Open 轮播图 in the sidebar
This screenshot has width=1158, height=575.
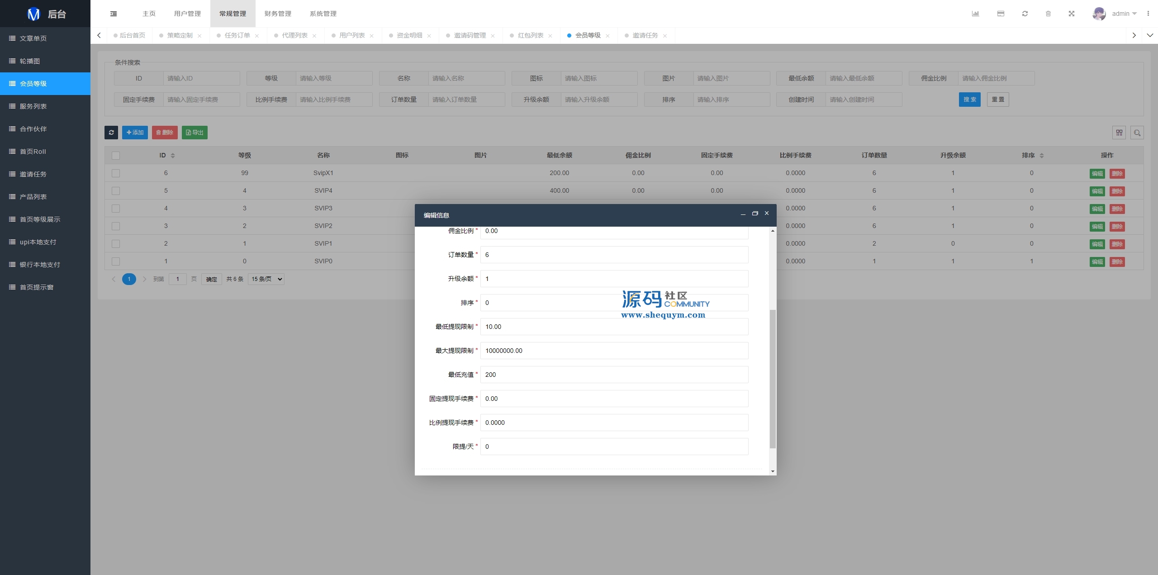[x=45, y=61]
